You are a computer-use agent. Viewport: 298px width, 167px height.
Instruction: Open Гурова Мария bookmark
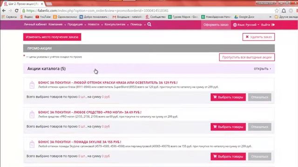183,17
